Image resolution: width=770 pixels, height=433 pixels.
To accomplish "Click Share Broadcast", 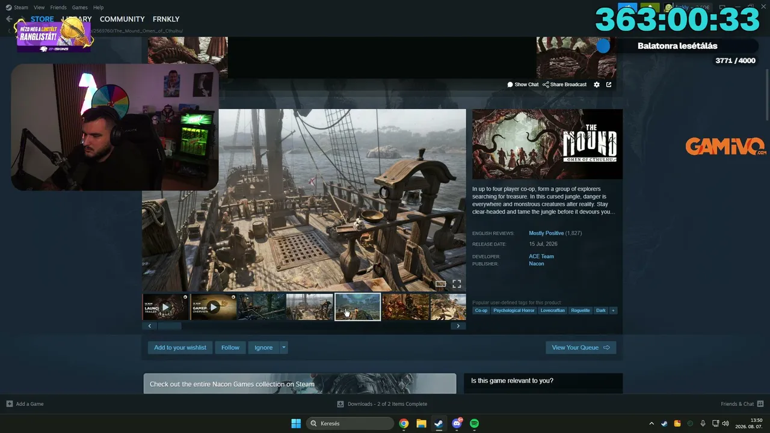I will pyautogui.click(x=564, y=85).
